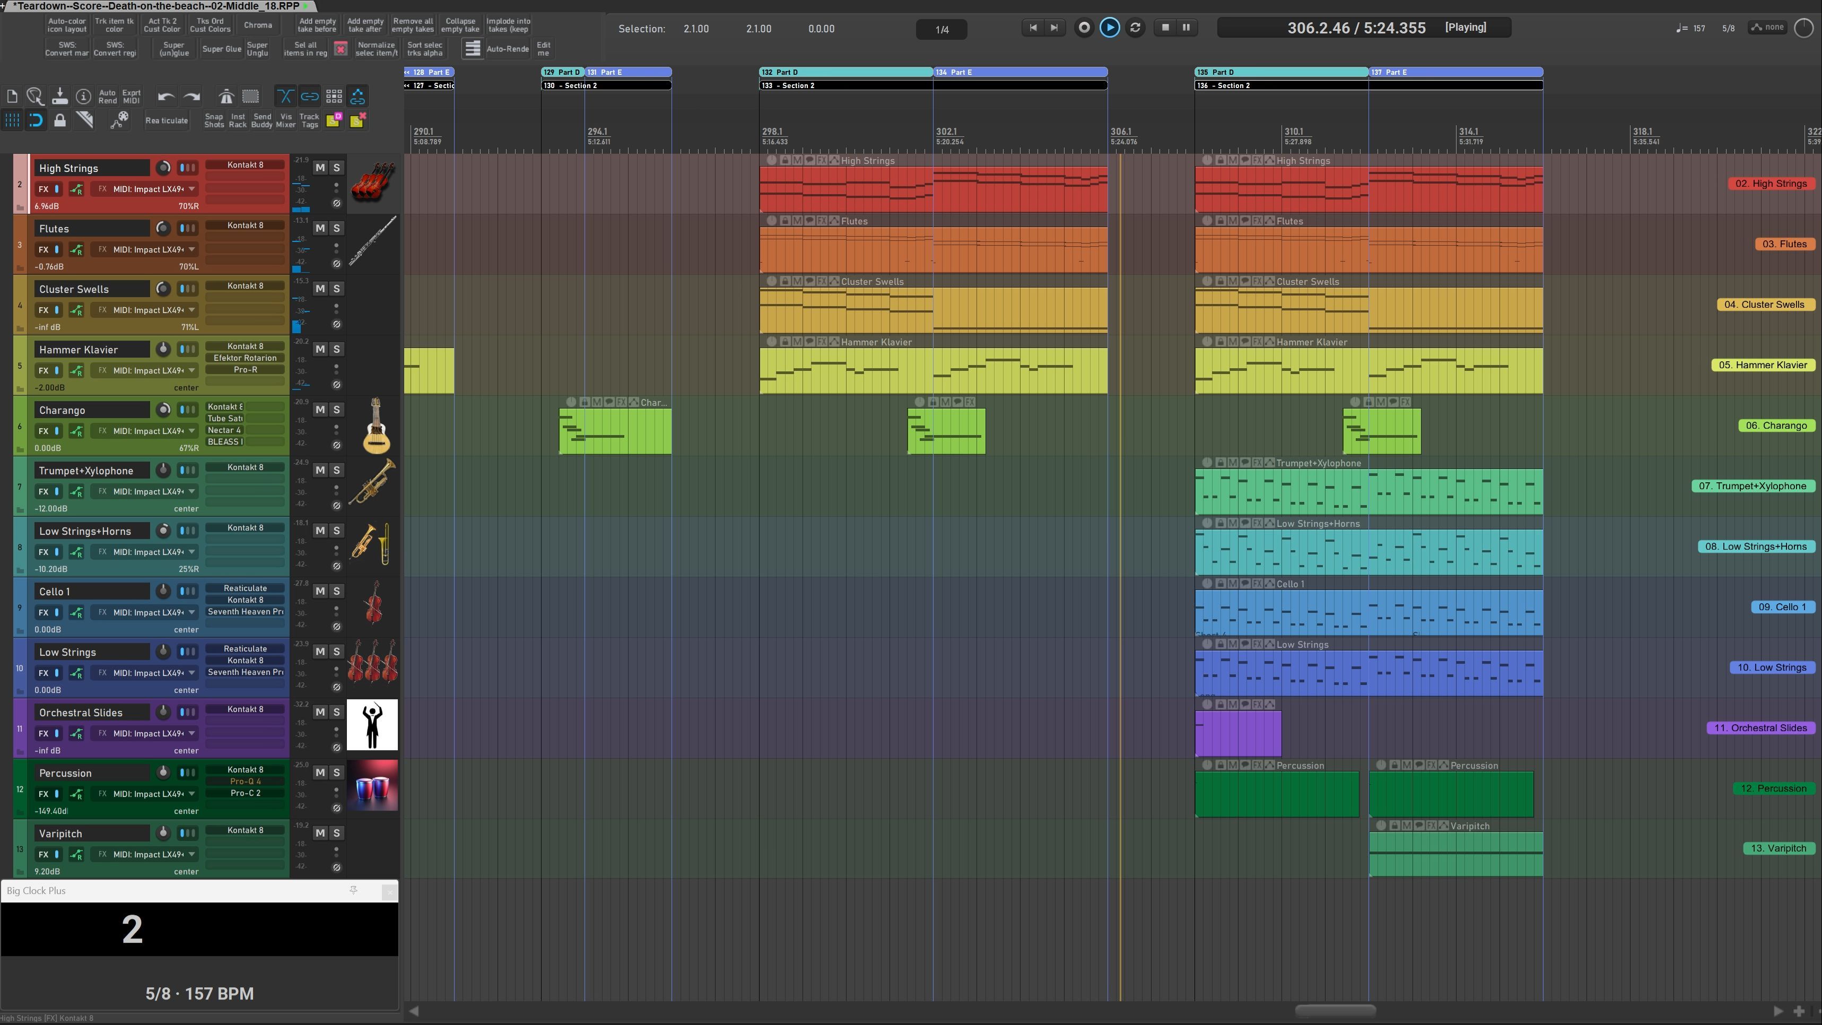Click the Inst Rack toolbar button
Viewport: 1822px width, 1025px height.
[238, 120]
